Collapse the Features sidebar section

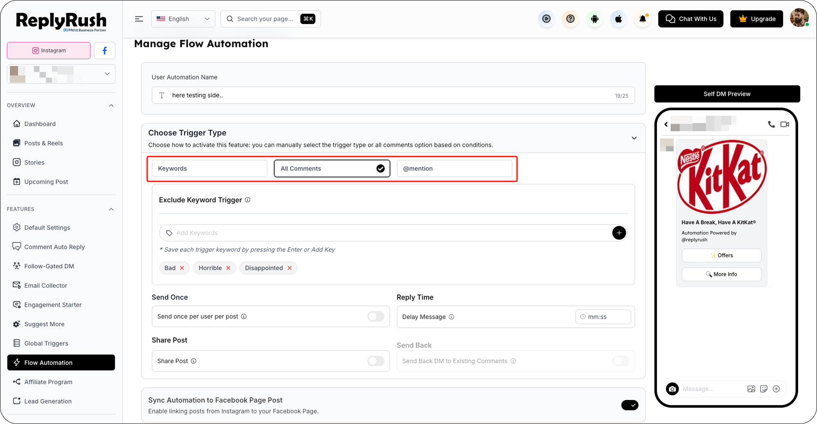[111, 209]
